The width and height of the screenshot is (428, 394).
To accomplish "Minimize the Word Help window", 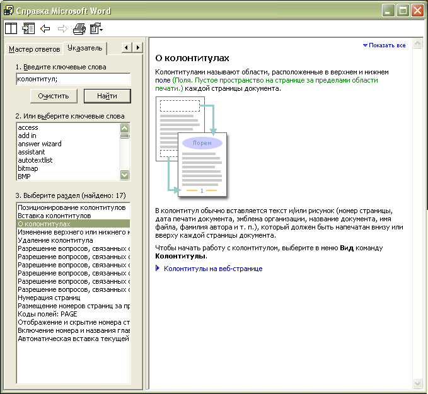I will pos(388,11).
